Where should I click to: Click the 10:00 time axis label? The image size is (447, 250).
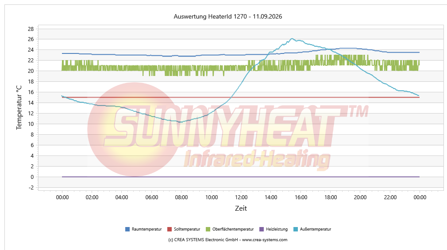211,197
